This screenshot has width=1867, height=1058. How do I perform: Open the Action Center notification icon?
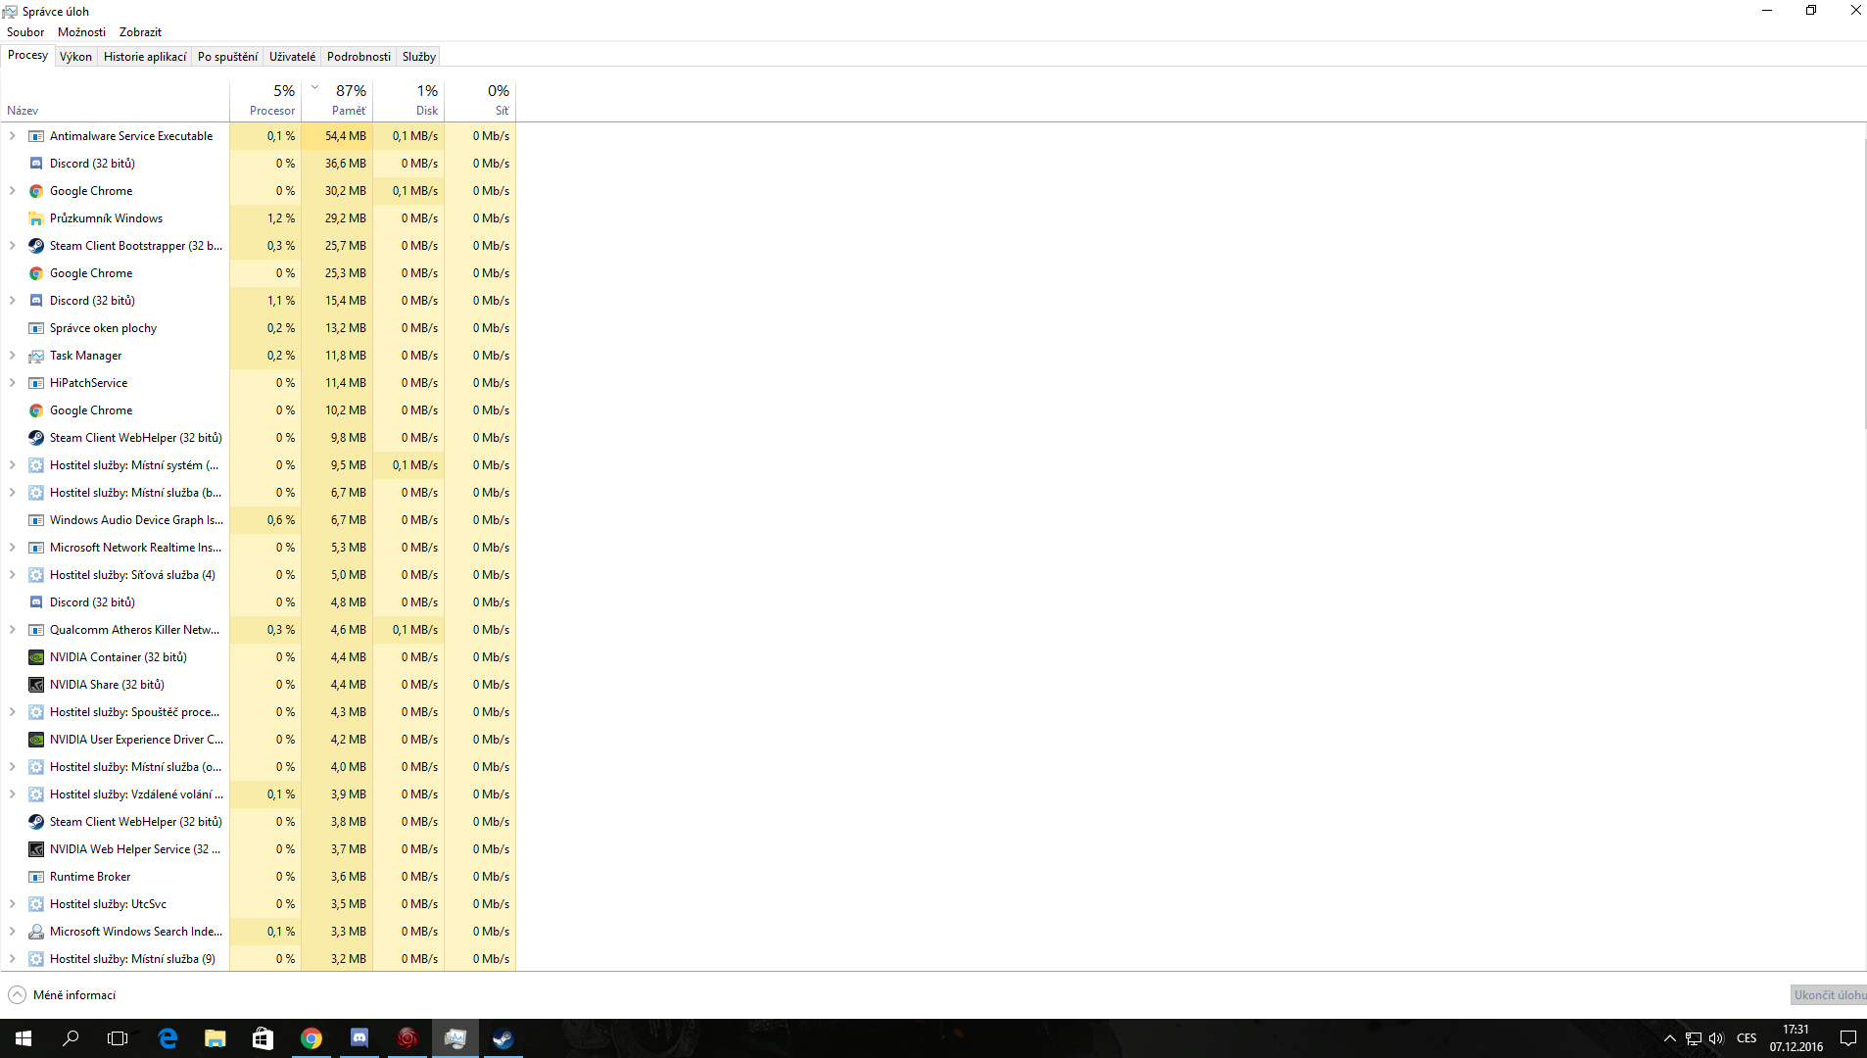click(1847, 1038)
